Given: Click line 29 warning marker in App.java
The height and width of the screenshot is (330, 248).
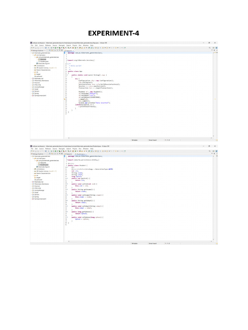Looking at the screenshot, I should tap(65, 99).
